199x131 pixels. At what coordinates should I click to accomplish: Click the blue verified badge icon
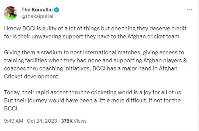[x=57, y=10]
